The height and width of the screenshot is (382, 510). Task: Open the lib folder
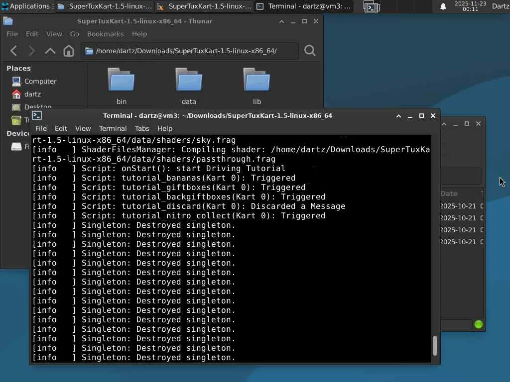tap(256, 86)
